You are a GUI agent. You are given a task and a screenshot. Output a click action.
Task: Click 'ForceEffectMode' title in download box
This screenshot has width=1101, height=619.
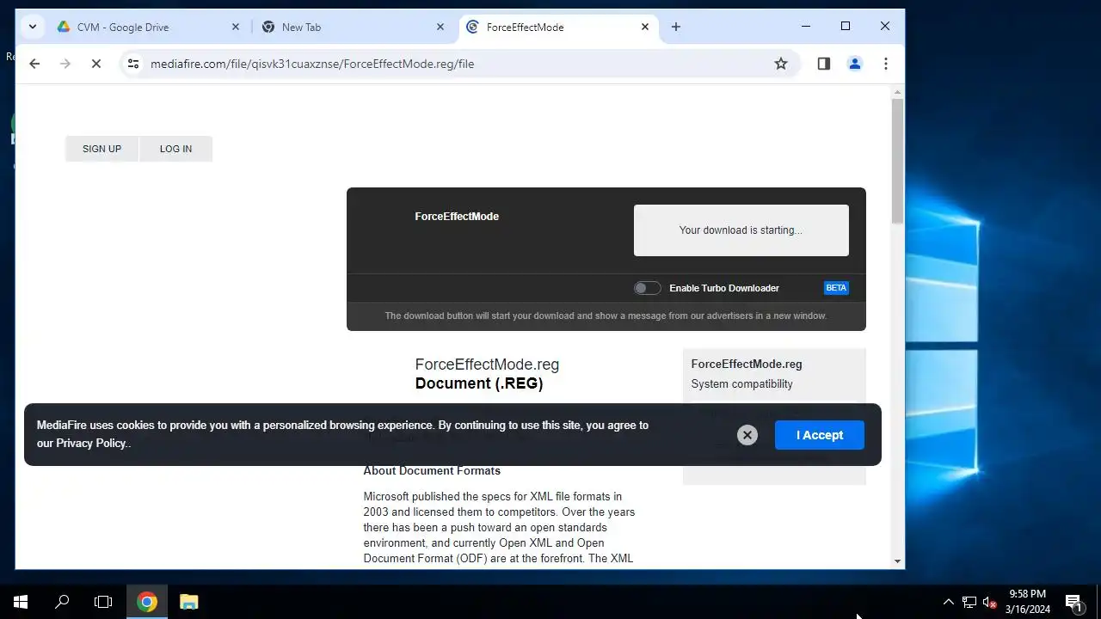pos(457,217)
